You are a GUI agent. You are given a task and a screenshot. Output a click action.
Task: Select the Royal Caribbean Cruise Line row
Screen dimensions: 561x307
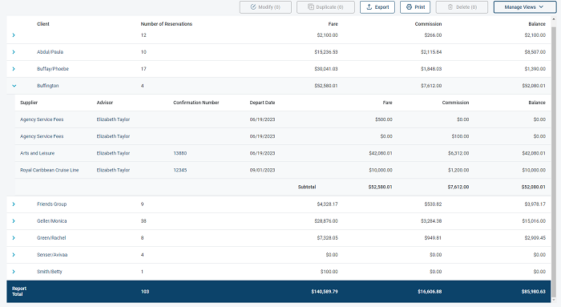click(283, 170)
